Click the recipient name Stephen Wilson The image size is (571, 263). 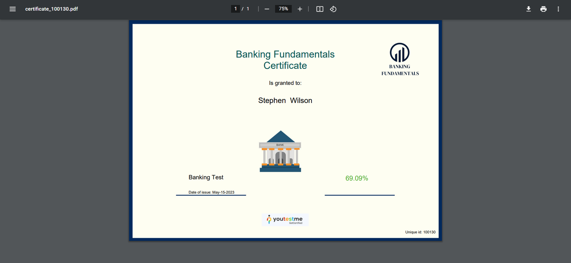tap(285, 100)
